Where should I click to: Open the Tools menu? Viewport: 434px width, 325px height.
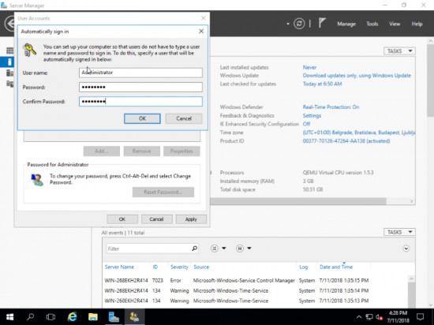(372, 24)
